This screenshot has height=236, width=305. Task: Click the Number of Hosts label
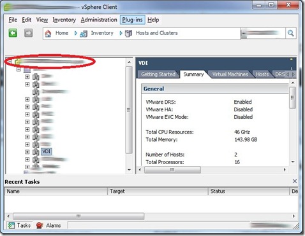(165, 155)
